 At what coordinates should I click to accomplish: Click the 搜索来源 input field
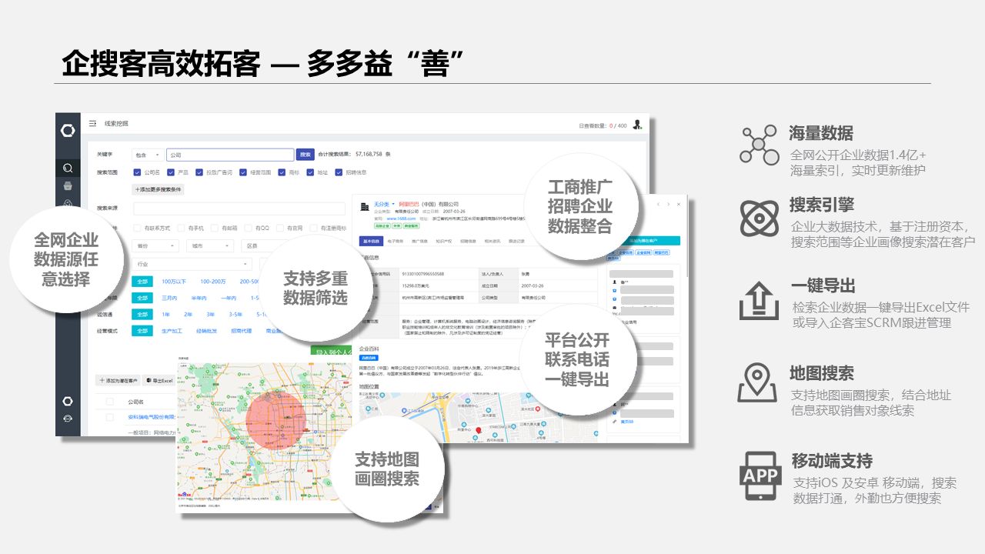[x=239, y=209]
